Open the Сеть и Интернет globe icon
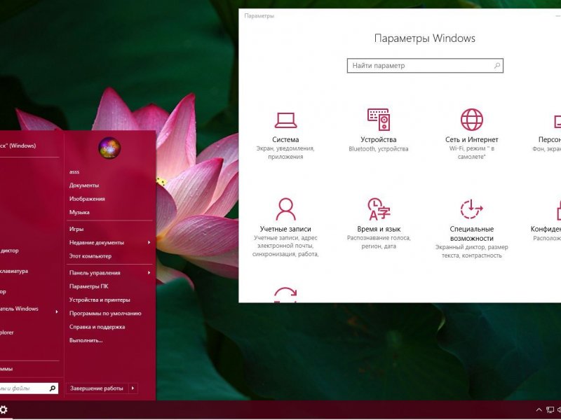 pos(471,120)
